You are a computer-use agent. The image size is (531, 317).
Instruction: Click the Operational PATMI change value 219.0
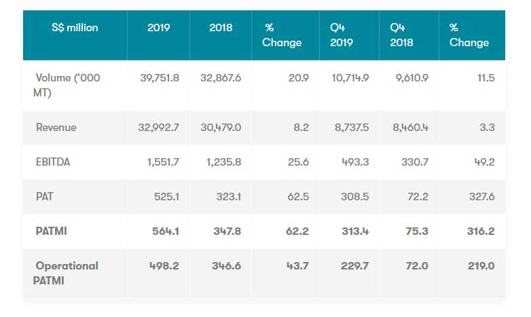pyautogui.click(x=481, y=265)
